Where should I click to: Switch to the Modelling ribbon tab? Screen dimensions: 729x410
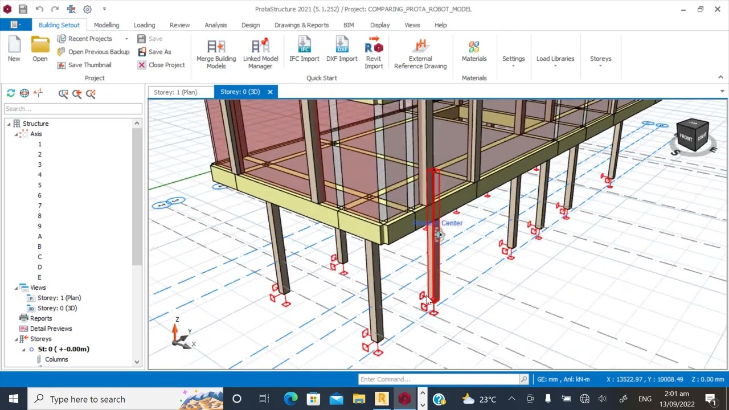(107, 25)
